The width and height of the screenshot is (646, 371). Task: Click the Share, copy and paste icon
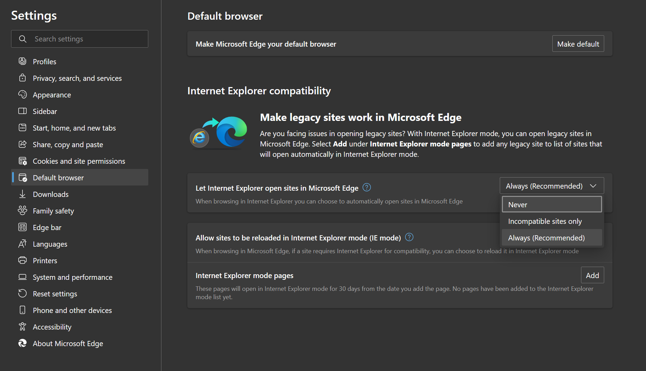point(22,144)
